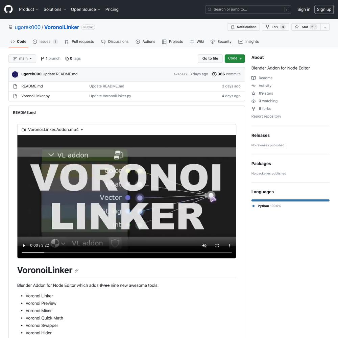The height and width of the screenshot is (338, 338).
Task: Click the VoronoiLinker heading anchor link icon
Action: pyautogui.click(x=76, y=271)
